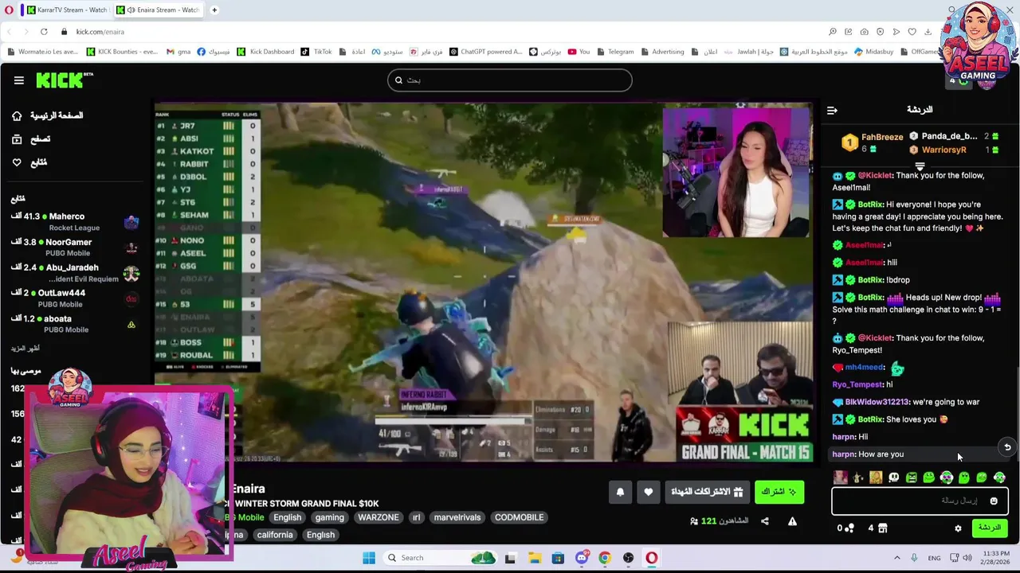The width and height of the screenshot is (1020, 573).
Task: Click the browser toolbar search magnifier icon
Action: click(x=833, y=32)
